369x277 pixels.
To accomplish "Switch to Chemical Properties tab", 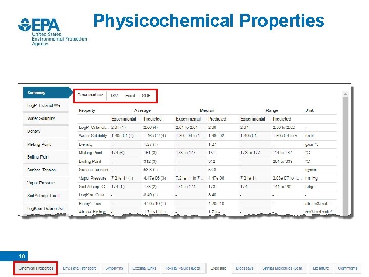I will [x=36, y=268].
